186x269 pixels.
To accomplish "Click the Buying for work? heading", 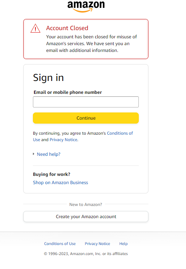I will 52,174.
